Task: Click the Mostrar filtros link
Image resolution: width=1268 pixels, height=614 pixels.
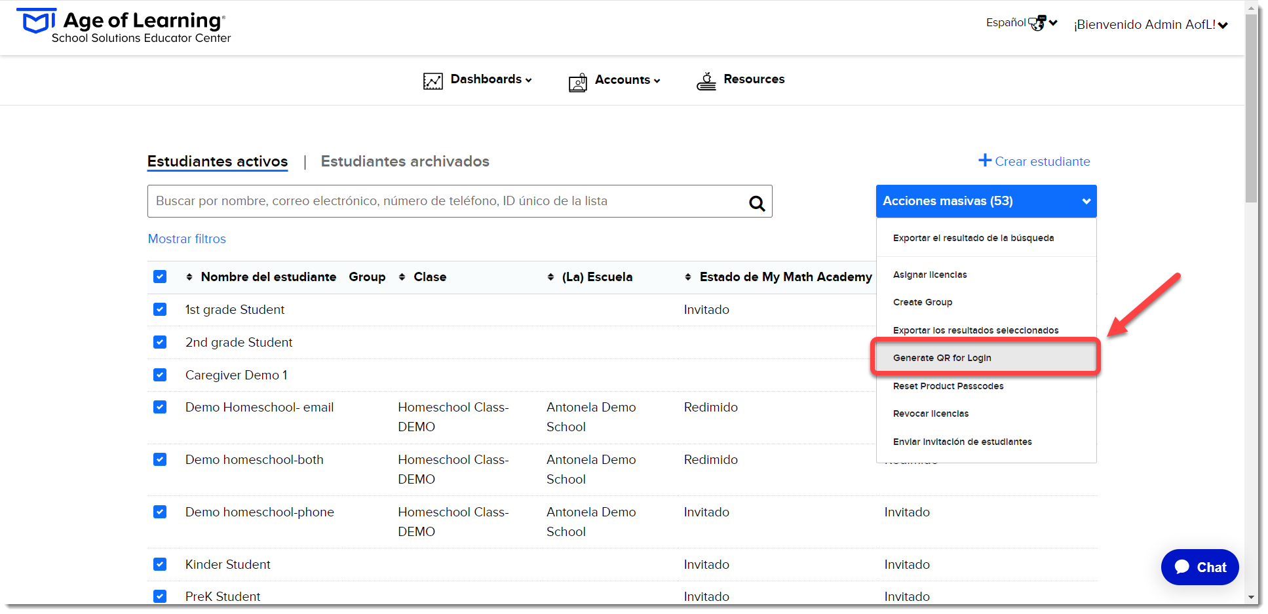Action: 187,239
